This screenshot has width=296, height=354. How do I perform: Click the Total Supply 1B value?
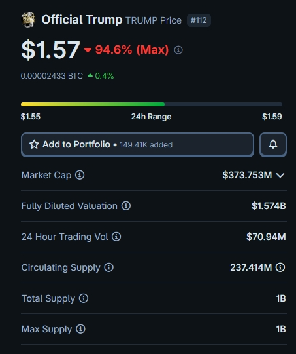(281, 298)
